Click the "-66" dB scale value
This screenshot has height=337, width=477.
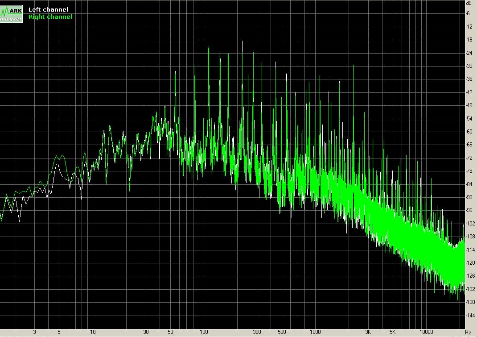pyautogui.click(x=469, y=145)
